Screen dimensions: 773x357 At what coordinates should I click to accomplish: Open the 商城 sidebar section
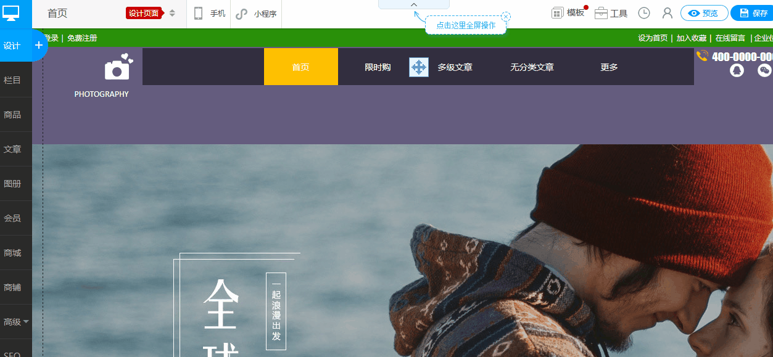point(12,253)
